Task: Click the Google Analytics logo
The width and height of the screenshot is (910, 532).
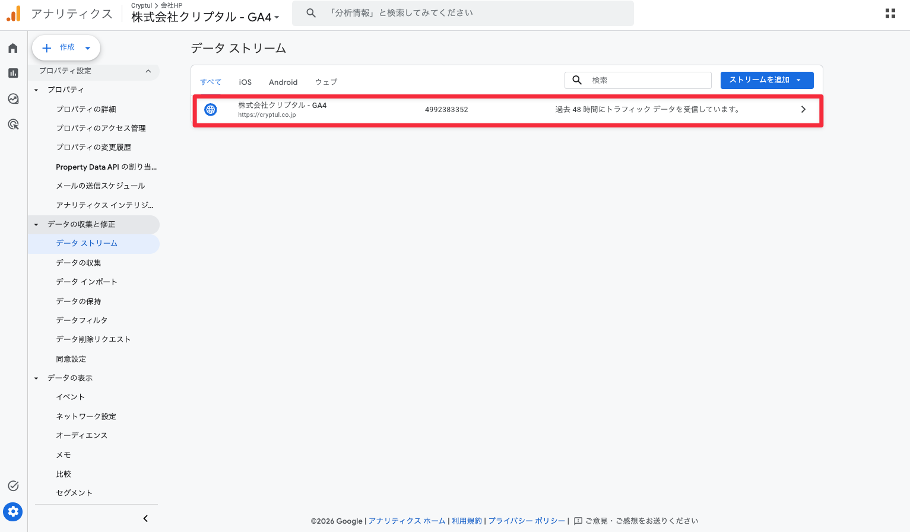Action: pos(14,14)
